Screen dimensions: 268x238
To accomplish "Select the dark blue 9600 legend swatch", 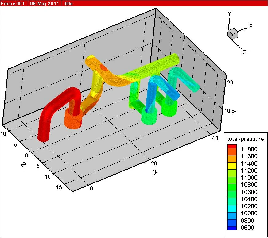I will 232,228.
